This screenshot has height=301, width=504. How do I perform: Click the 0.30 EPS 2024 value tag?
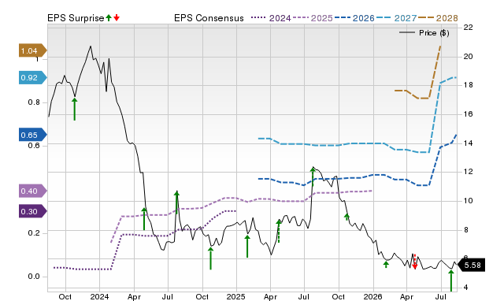(33, 211)
